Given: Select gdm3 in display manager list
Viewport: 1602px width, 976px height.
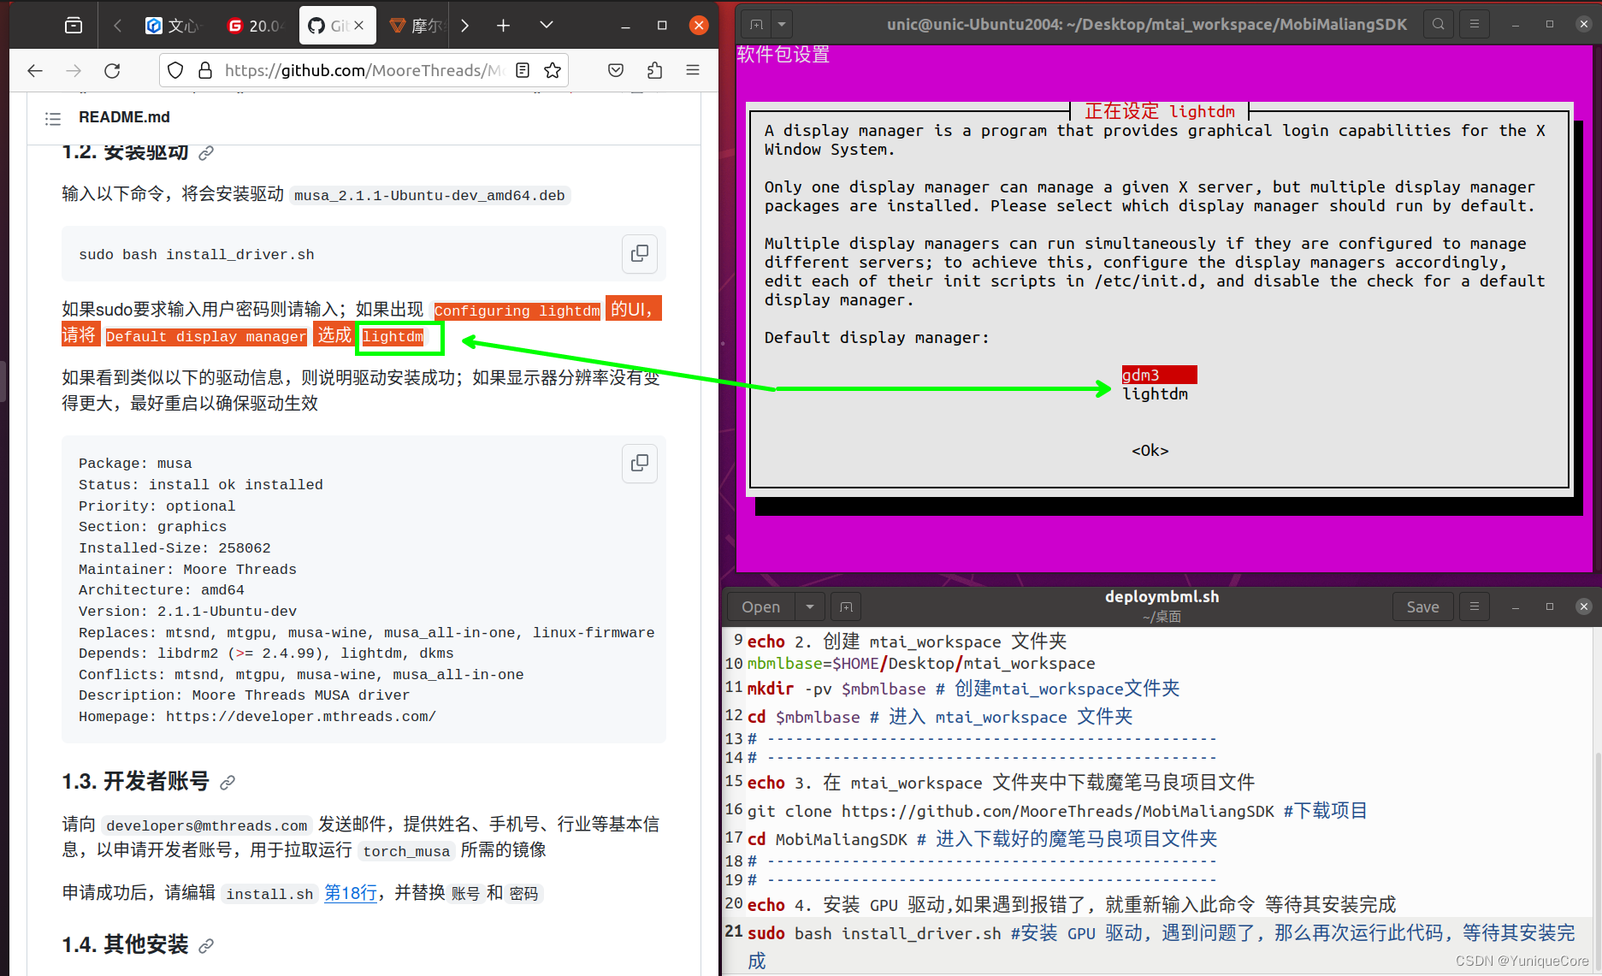Looking at the screenshot, I should tap(1159, 375).
